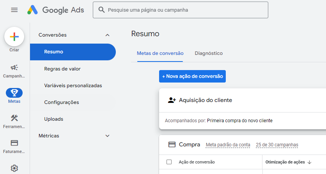The image size is (326, 174).
Task: Open Variáveis personalizadas
Action: click(73, 86)
